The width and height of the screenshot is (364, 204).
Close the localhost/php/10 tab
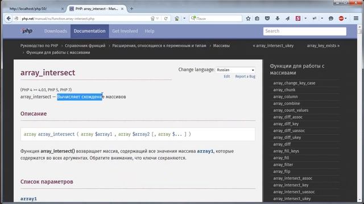(62, 9)
